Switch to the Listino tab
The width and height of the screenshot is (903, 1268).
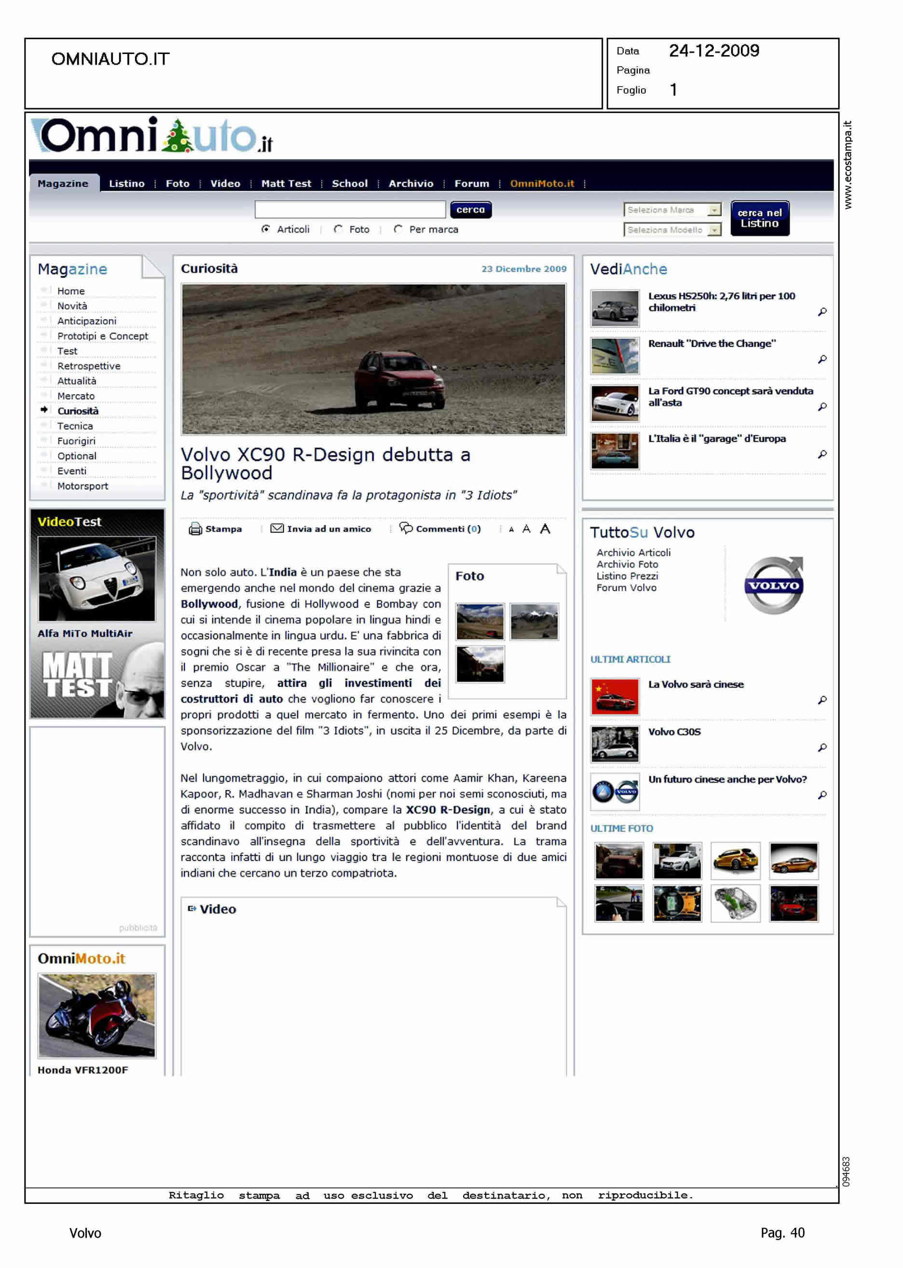point(126,183)
